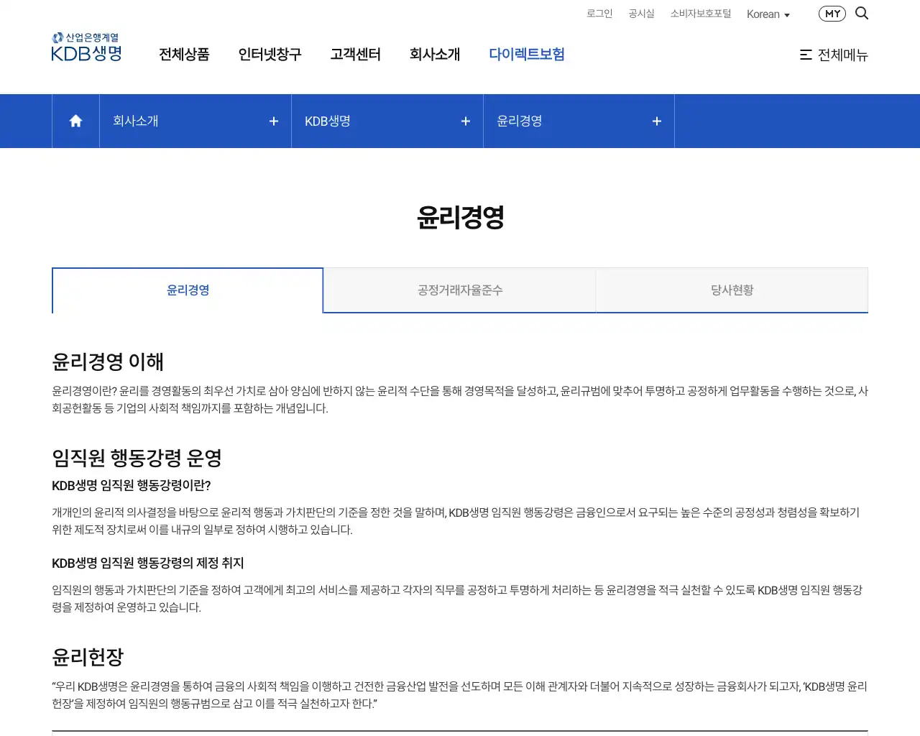Click the 로그인 link

599,13
